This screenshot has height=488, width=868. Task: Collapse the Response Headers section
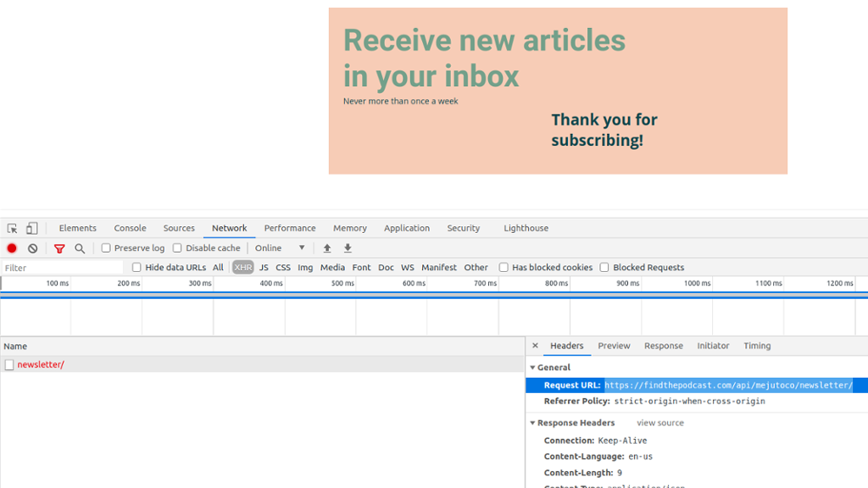(533, 423)
